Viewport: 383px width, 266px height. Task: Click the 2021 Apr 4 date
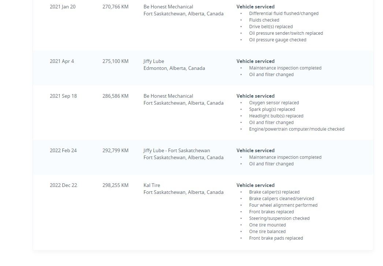(x=62, y=61)
